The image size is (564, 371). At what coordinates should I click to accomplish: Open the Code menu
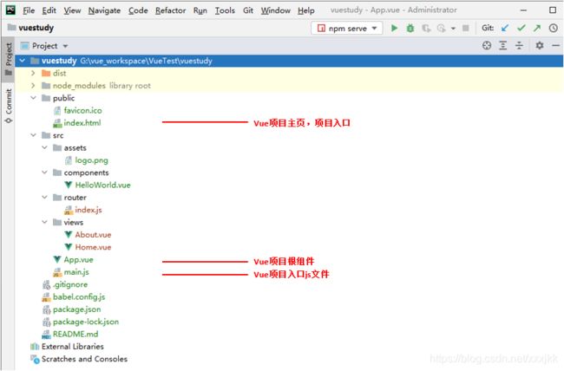point(138,10)
